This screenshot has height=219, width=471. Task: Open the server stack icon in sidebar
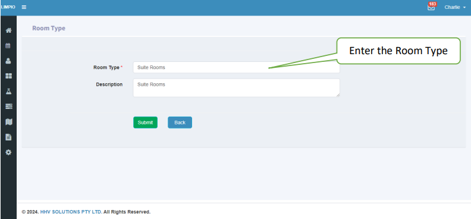pyautogui.click(x=9, y=107)
